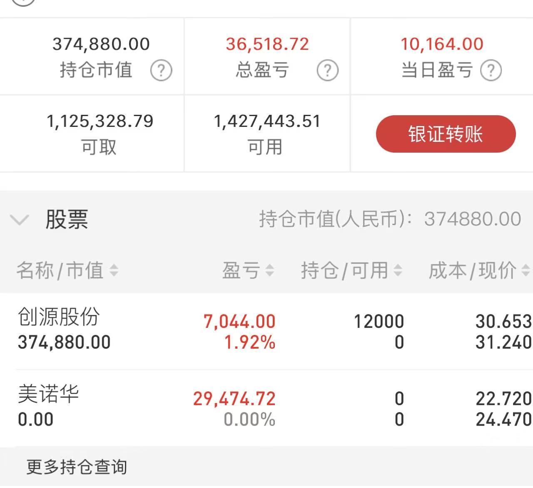Tap the 可取 balance 1,125,328.79
Screen dimensions: 533x488
[x=100, y=121]
